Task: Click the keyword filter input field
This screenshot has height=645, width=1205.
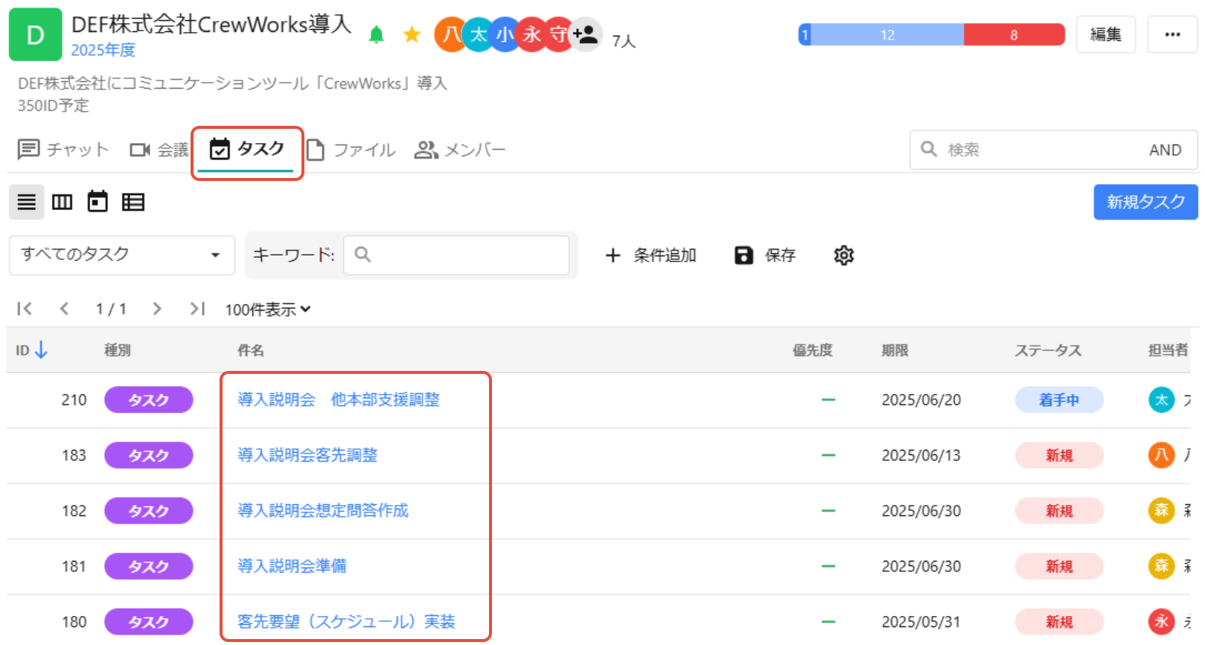Action: click(456, 255)
